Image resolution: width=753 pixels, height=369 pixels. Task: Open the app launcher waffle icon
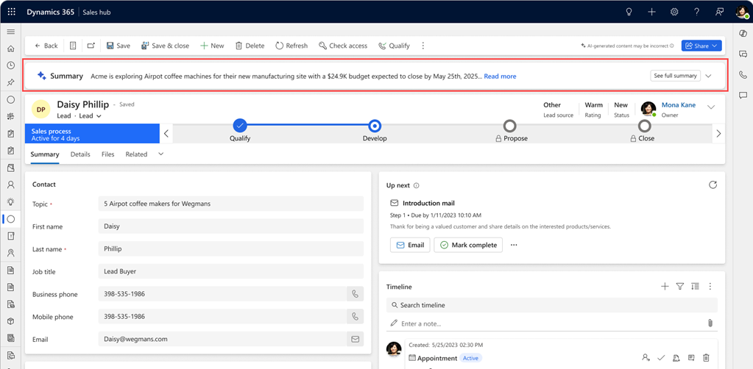(x=11, y=12)
